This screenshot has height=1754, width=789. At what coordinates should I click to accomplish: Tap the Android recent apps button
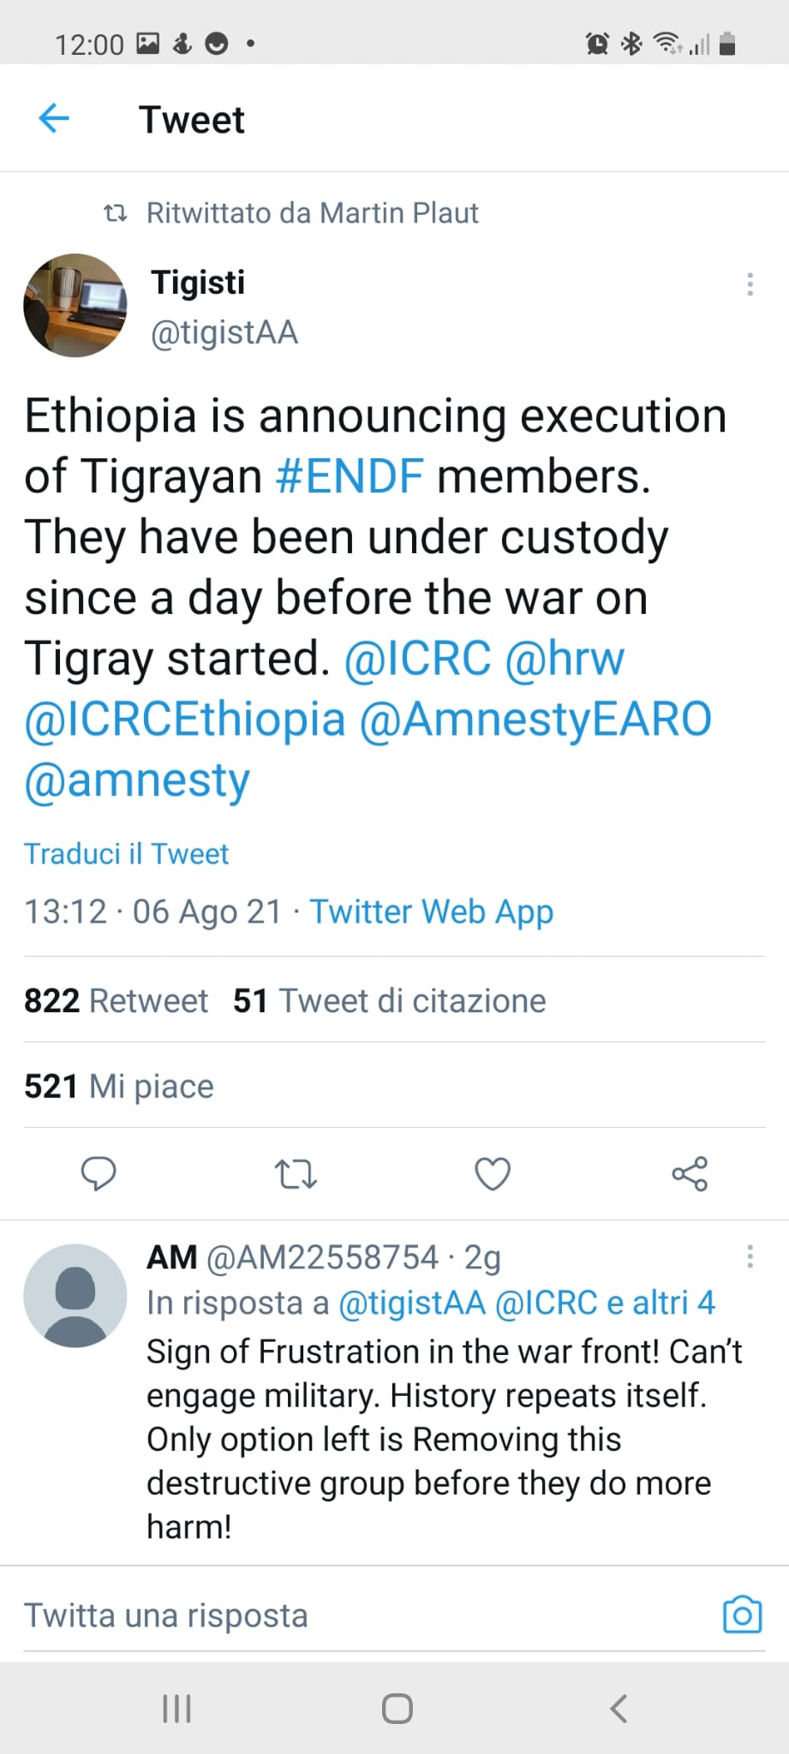[176, 1709]
